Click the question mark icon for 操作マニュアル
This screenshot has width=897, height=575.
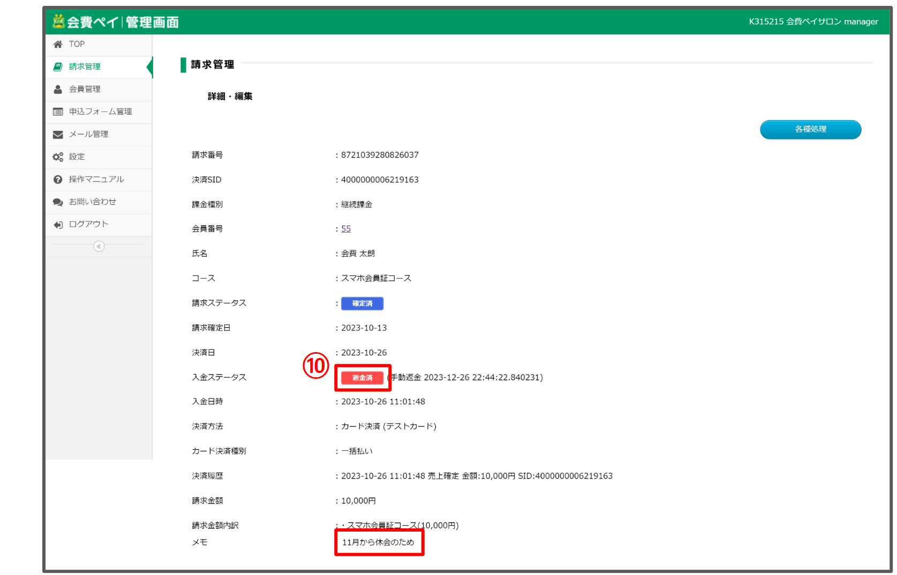click(x=58, y=180)
